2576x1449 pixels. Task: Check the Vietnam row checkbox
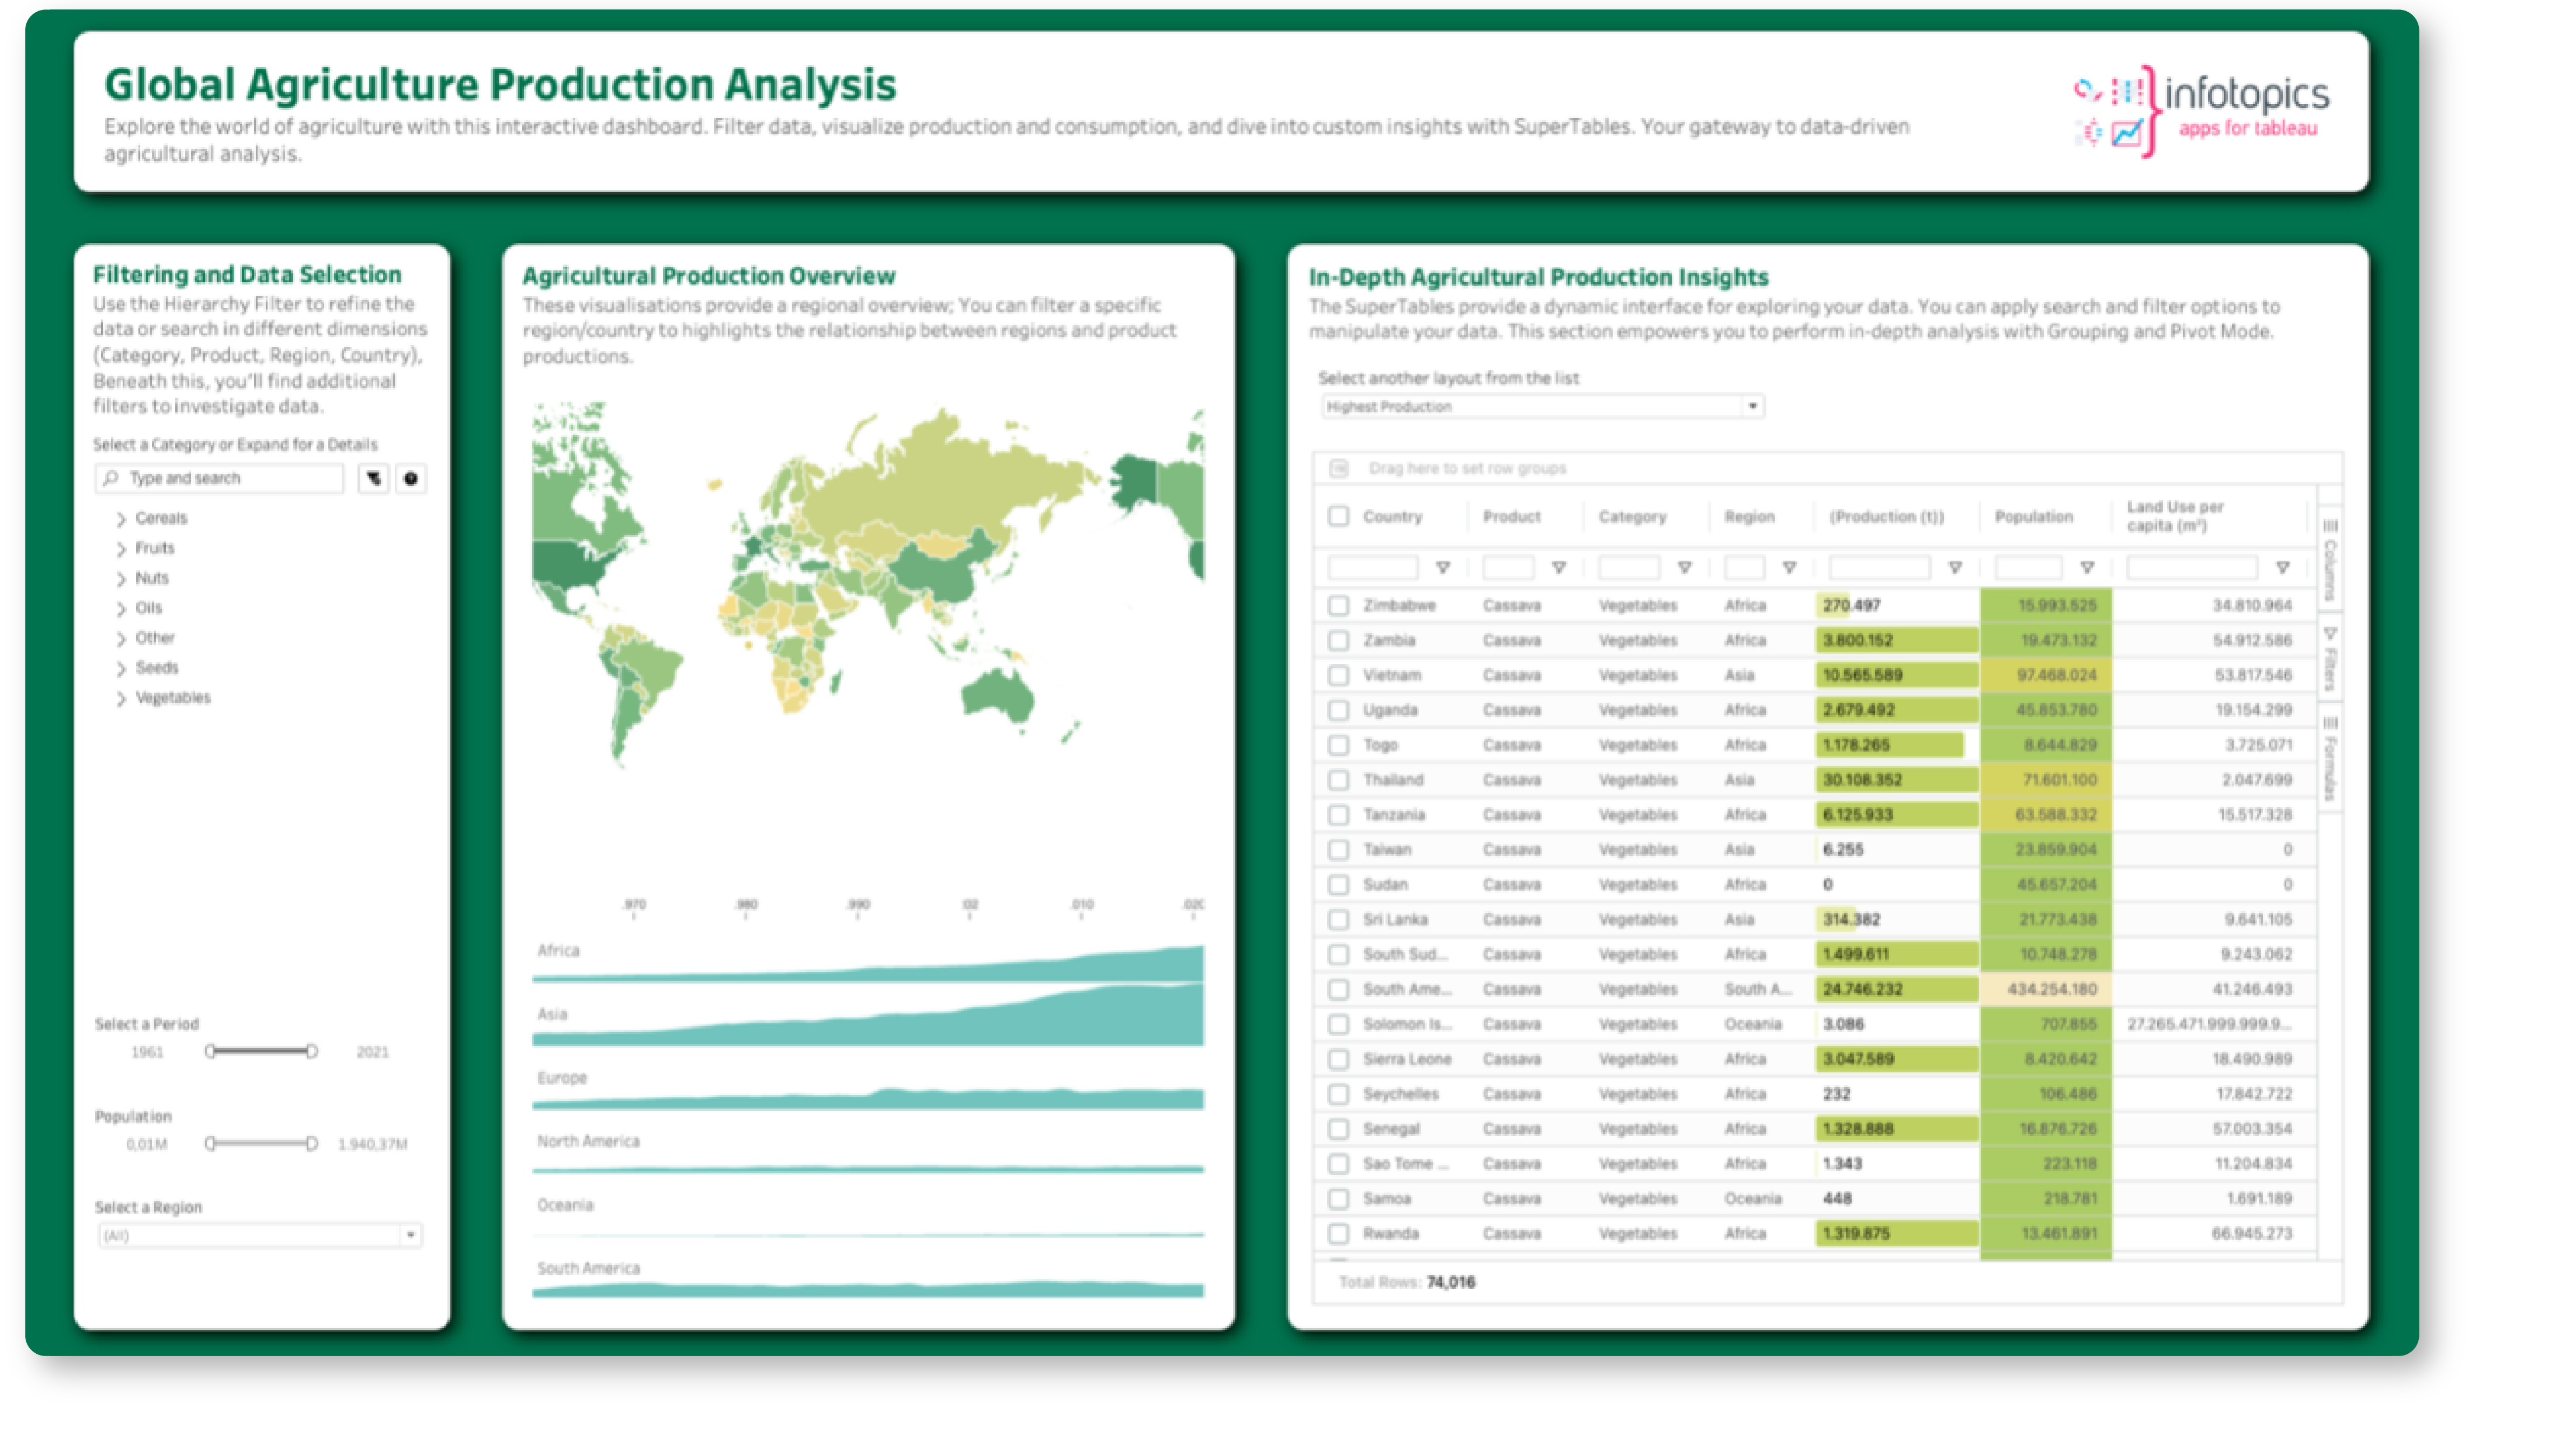click(1338, 676)
